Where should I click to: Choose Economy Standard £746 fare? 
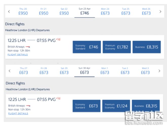(87, 47)
